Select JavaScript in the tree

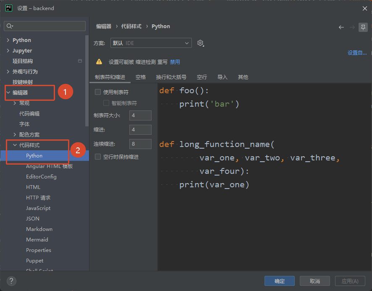click(x=38, y=208)
